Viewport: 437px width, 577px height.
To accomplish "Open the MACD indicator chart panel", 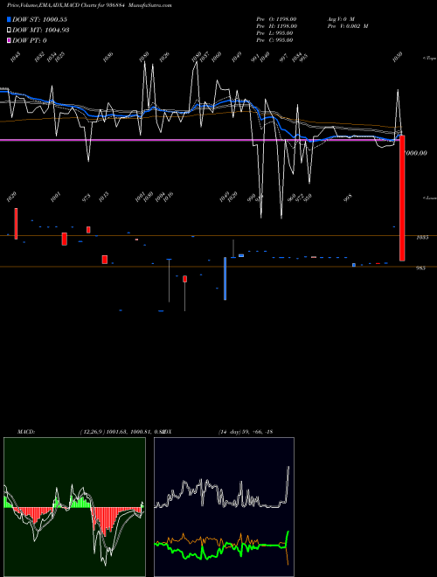I will coord(74,507).
